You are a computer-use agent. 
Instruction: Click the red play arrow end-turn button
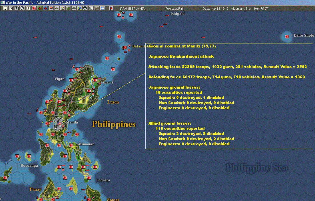(x=111, y=8)
